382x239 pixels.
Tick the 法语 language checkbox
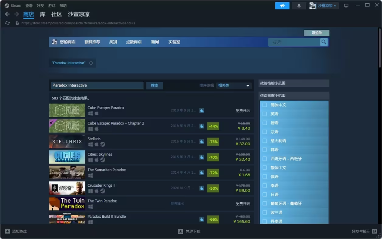[x=264, y=132]
